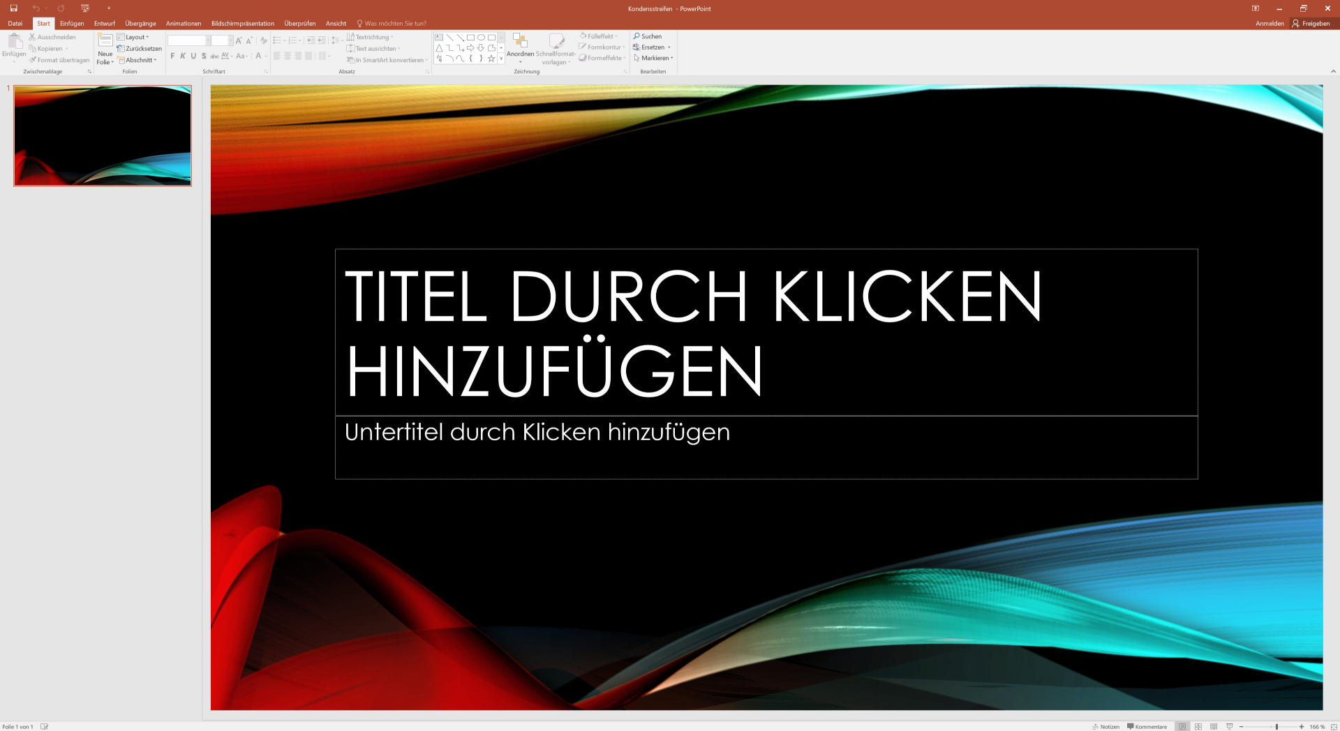Click the Zurücksetzen button
1340x731 pixels.
coord(140,48)
